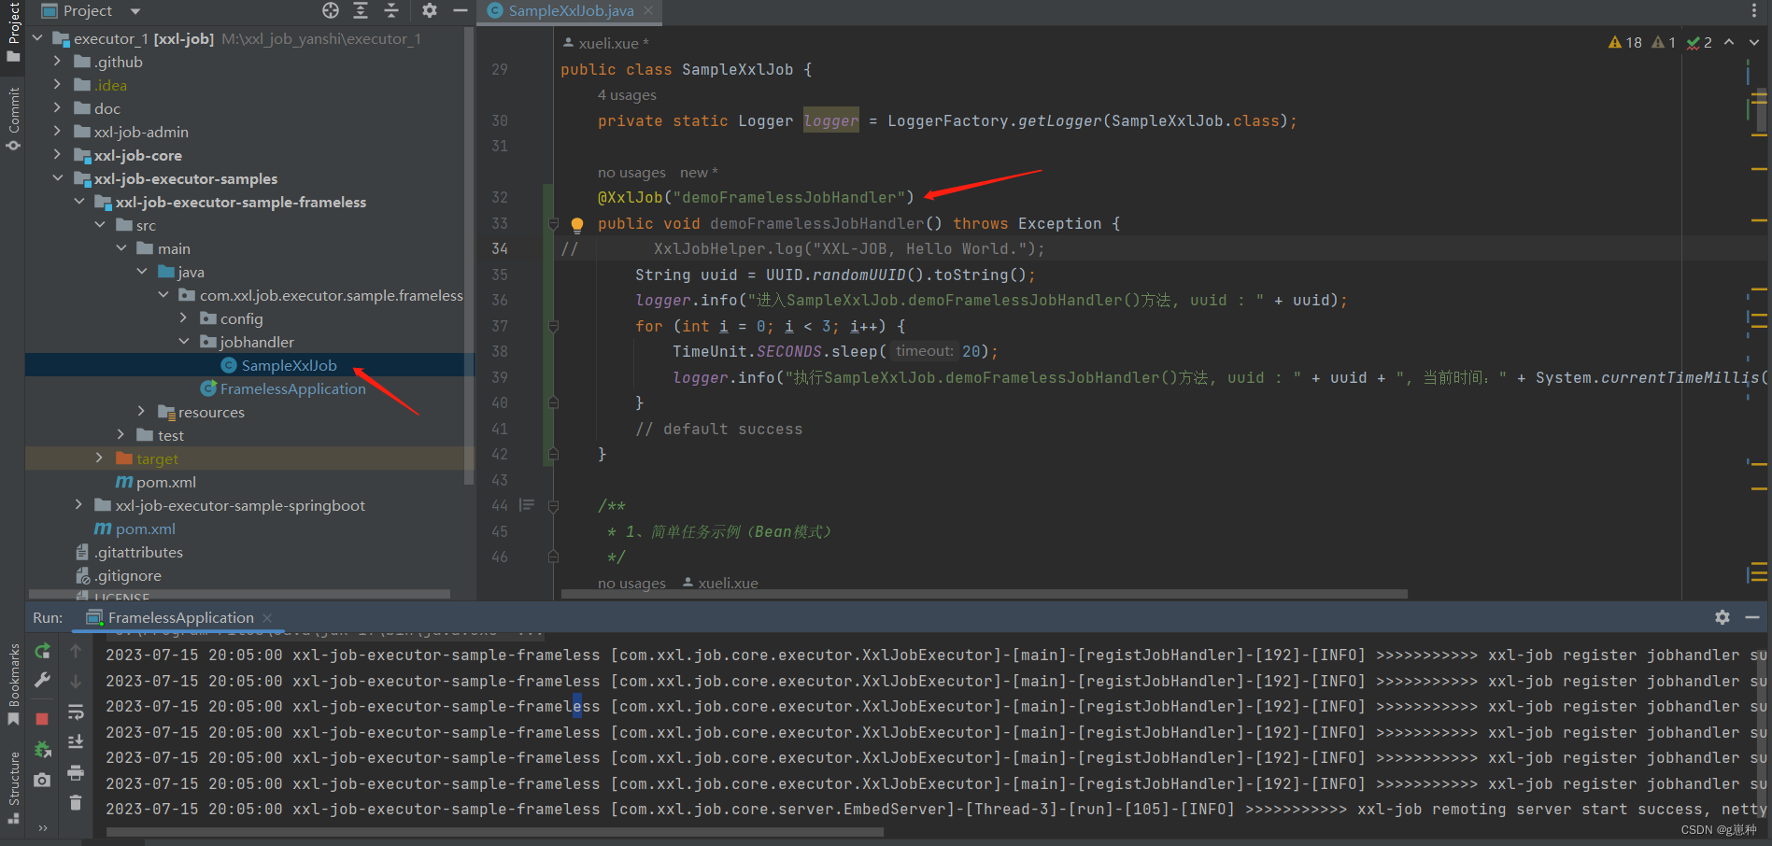Expand more Run toolbar actions chevron
Screen dimensions: 1772x846
(x=42, y=828)
